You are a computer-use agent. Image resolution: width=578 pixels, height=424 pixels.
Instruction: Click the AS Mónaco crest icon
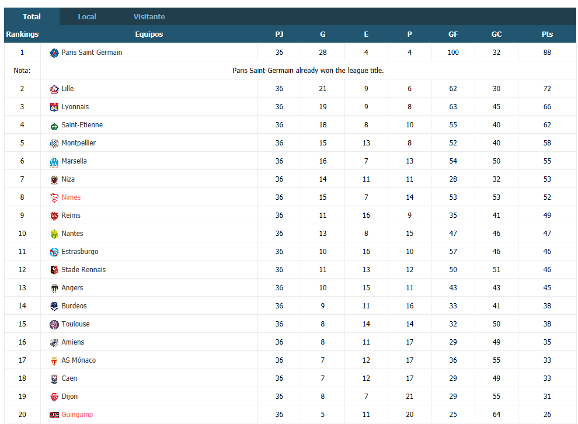coord(54,360)
